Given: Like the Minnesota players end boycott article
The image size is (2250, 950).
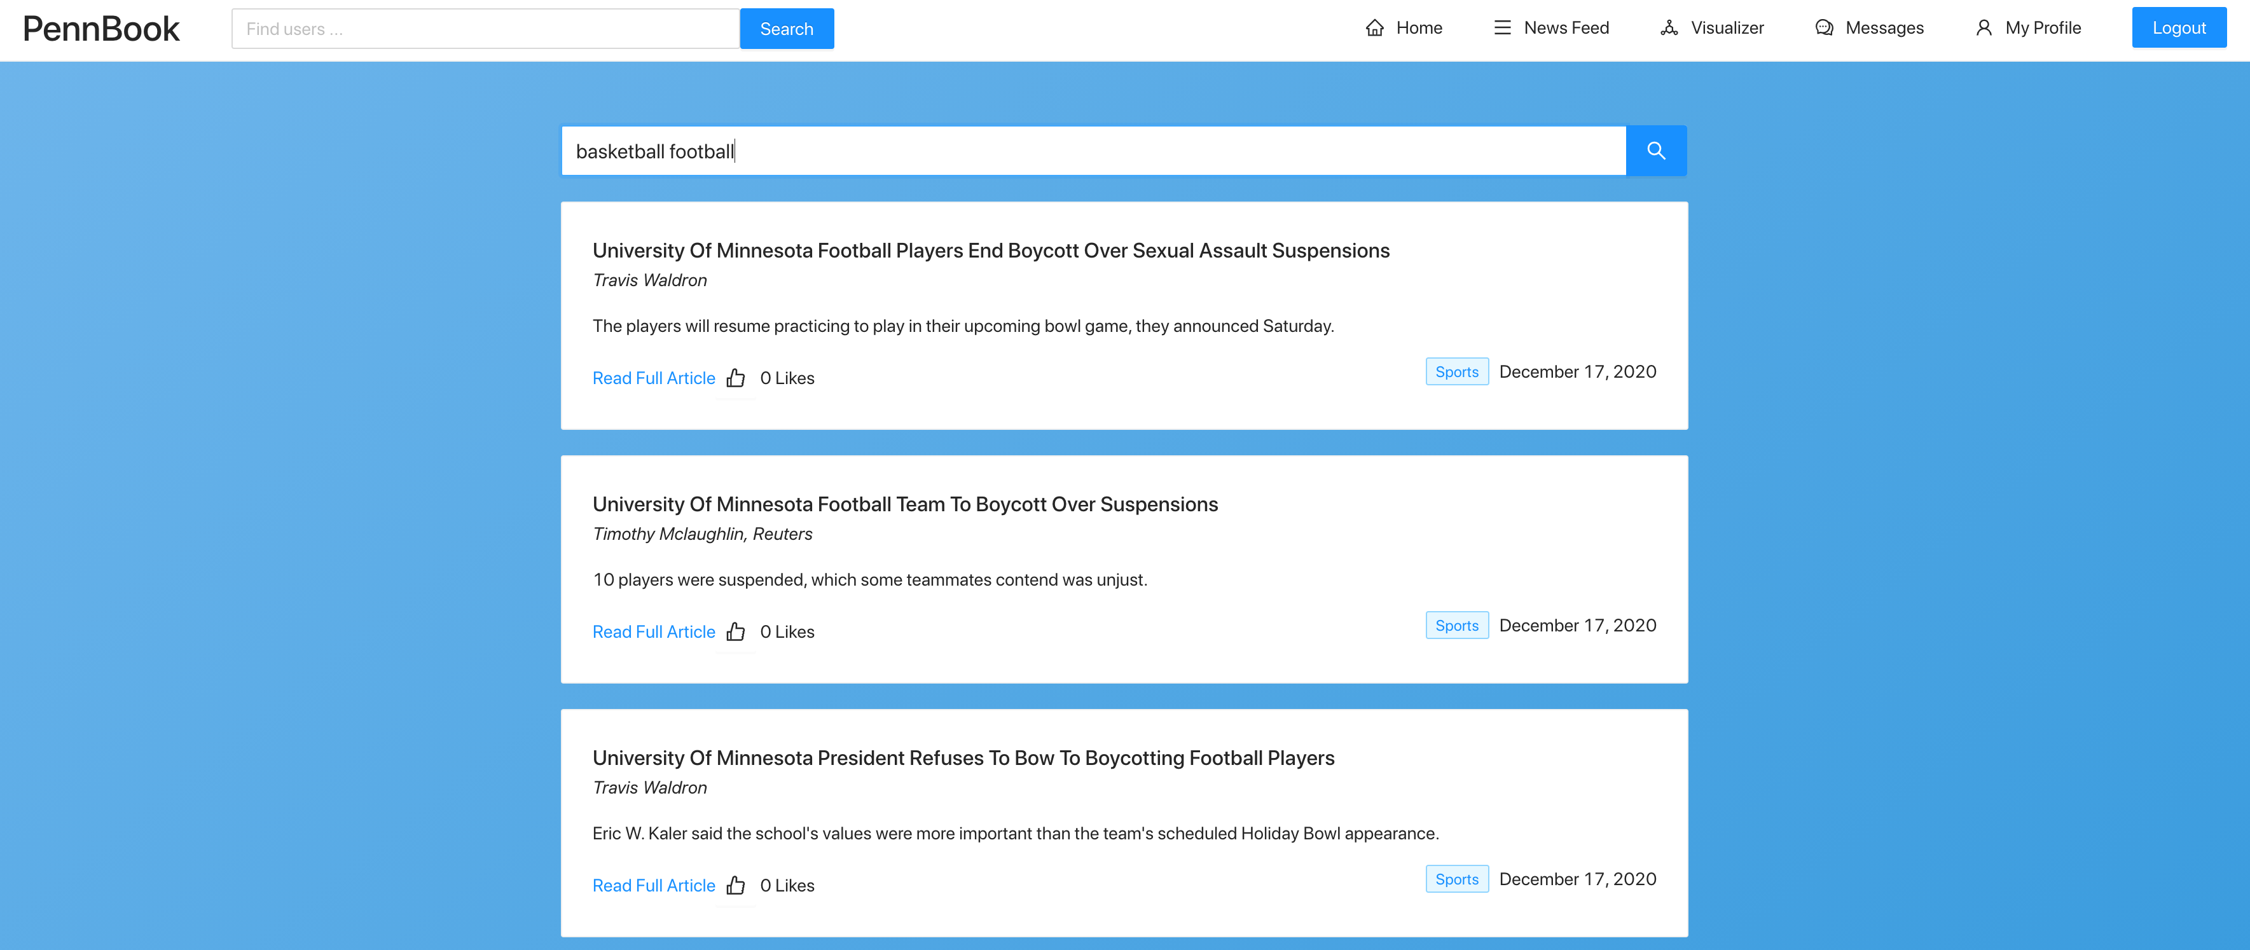Looking at the screenshot, I should click(x=735, y=378).
